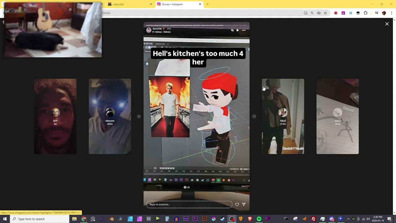Open FileZilla from the taskbar
The width and height of the screenshot is (396, 223).
coord(313,219)
